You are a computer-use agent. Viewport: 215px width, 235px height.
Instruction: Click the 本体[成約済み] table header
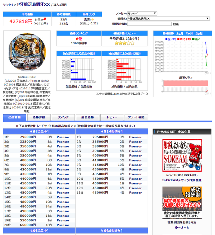(x=111, y=131)
